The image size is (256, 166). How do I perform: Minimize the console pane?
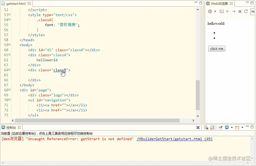click(x=247, y=127)
